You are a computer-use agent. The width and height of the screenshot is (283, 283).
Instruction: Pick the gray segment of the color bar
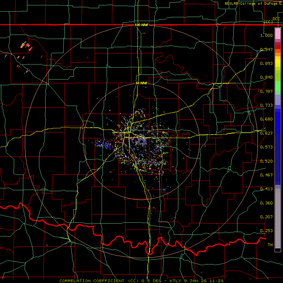click(278, 219)
